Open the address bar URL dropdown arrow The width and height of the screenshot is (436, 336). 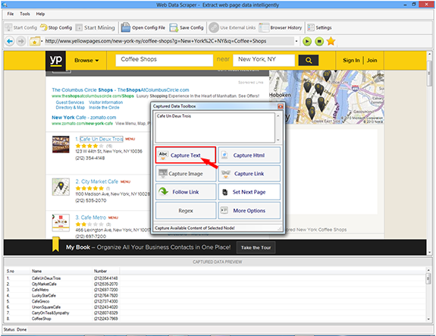tap(296, 41)
